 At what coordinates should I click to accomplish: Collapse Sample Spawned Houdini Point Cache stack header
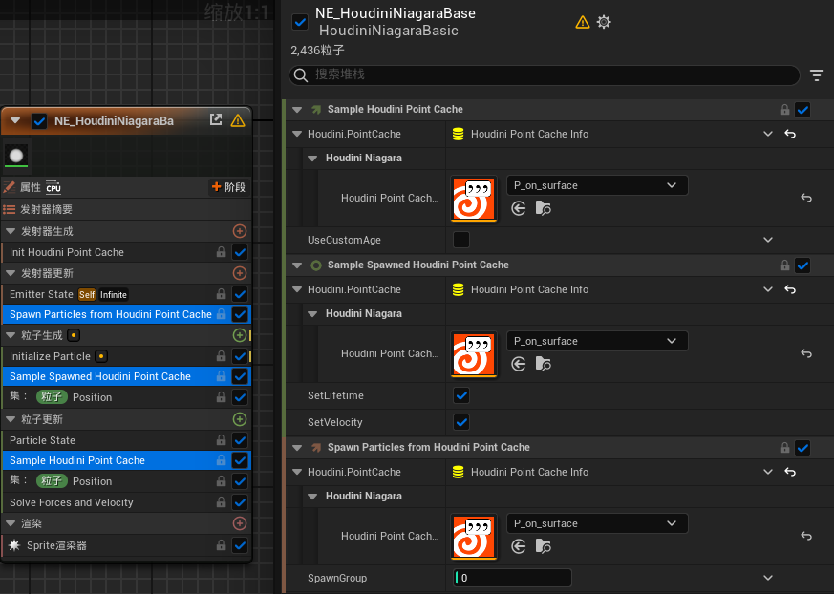click(297, 265)
